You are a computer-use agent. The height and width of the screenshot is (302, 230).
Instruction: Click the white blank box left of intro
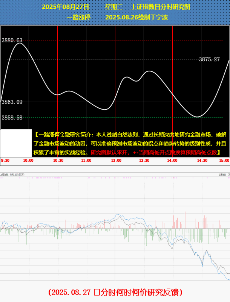coord(16,143)
